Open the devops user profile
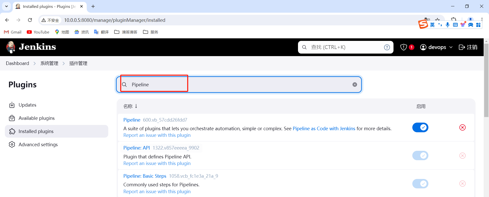 pos(433,47)
